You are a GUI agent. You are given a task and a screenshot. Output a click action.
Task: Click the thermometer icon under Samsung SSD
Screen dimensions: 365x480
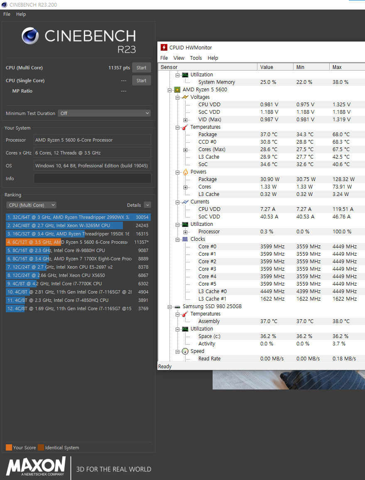[x=185, y=314]
